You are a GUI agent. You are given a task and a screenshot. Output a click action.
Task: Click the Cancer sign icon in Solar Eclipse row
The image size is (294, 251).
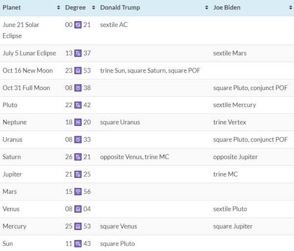tap(78, 24)
